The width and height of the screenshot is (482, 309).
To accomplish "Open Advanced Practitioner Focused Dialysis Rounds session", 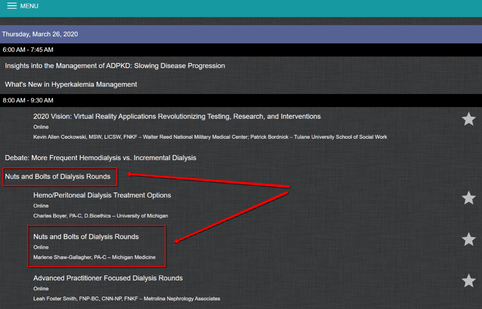I will click(x=108, y=278).
